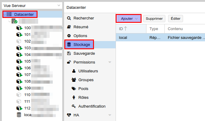Click the Supprimer button

coord(154,19)
